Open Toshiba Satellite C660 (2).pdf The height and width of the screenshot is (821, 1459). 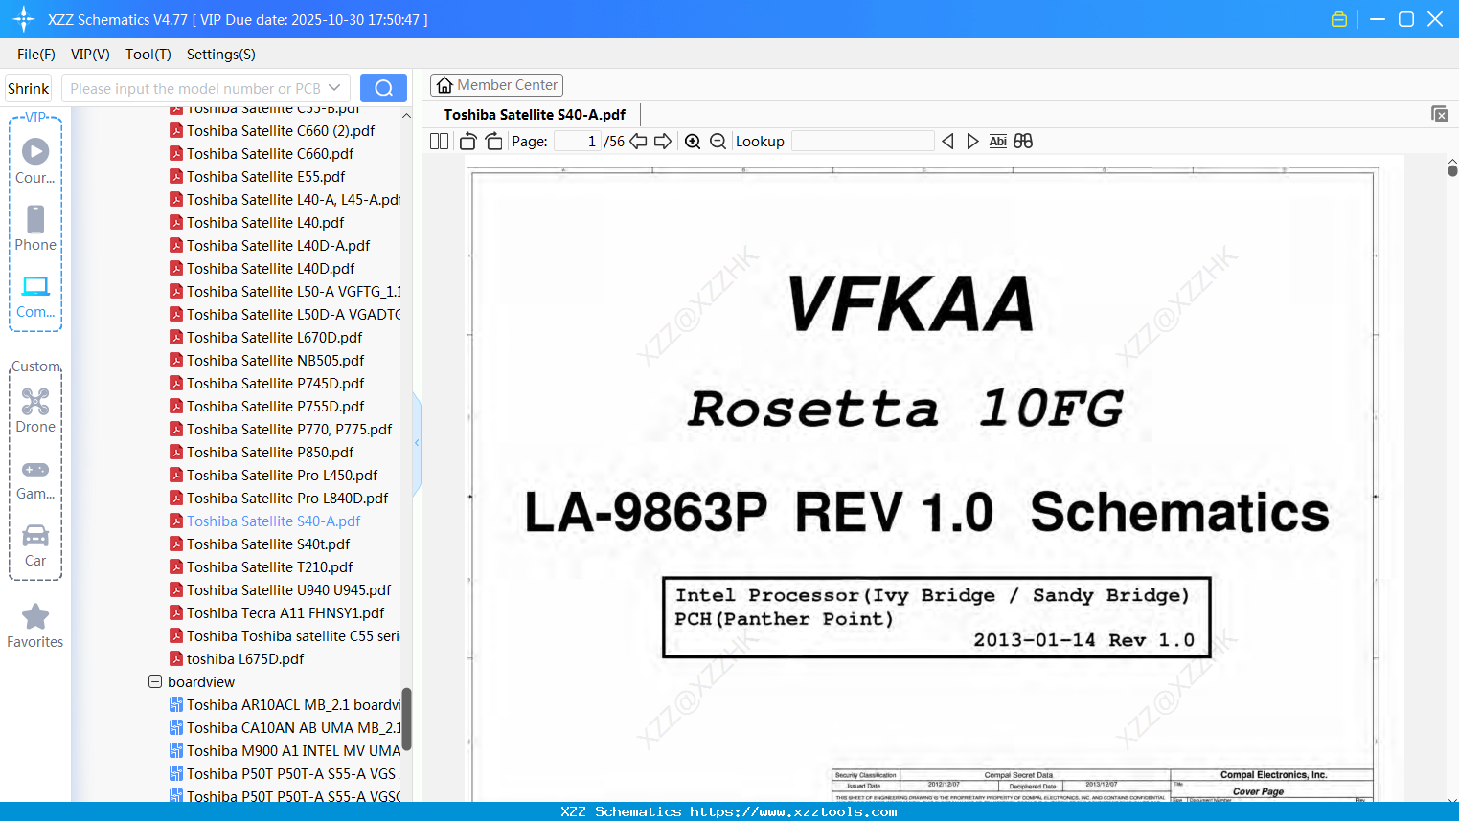coord(281,131)
